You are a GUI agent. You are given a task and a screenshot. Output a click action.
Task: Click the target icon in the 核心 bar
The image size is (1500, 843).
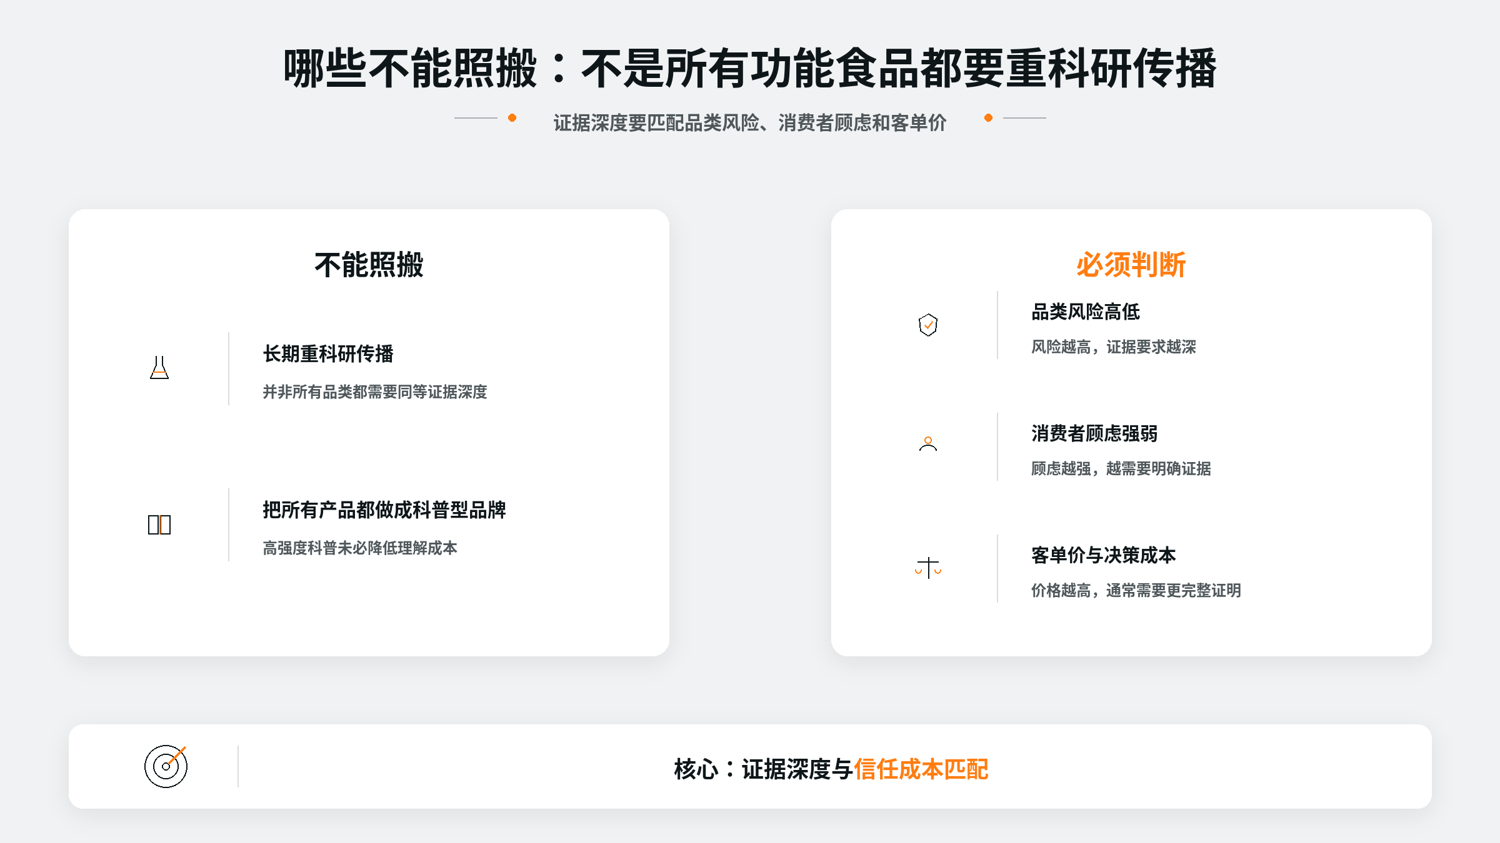click(x=166, y=766)
